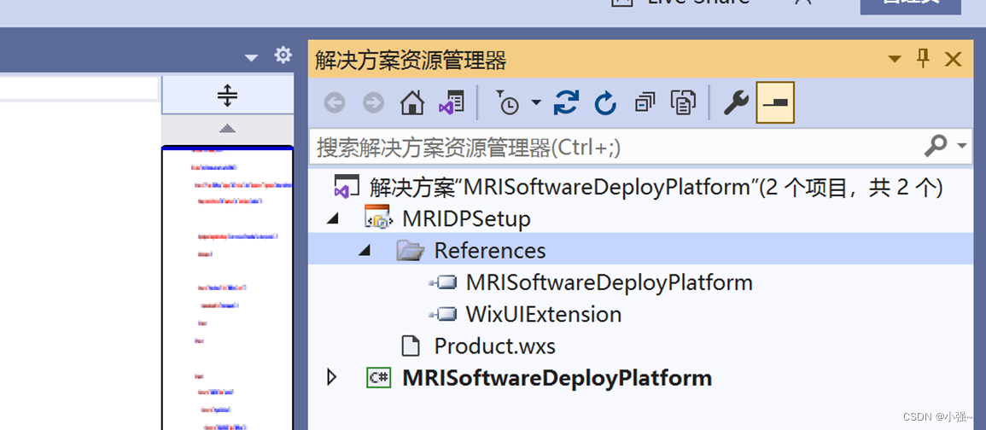Click the Refresh icon in Solution Explorer
This screenshot has height=430, width=986.
[605, 102]
